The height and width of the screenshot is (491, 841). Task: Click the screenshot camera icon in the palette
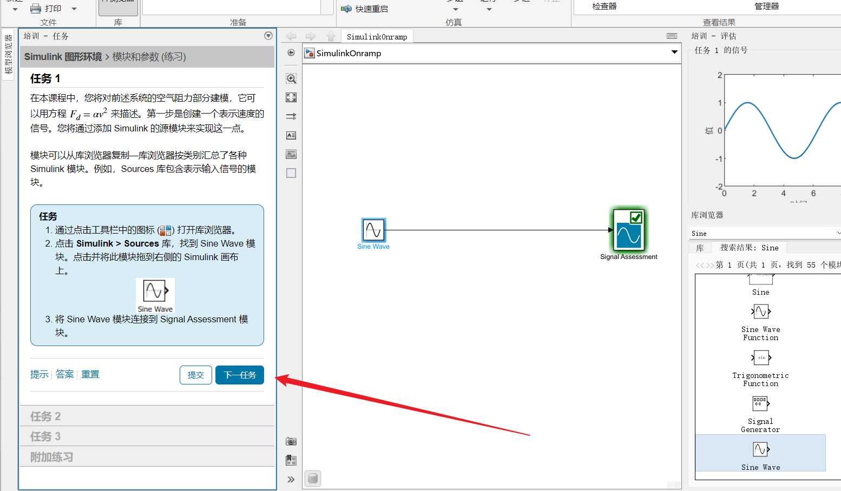291,441
